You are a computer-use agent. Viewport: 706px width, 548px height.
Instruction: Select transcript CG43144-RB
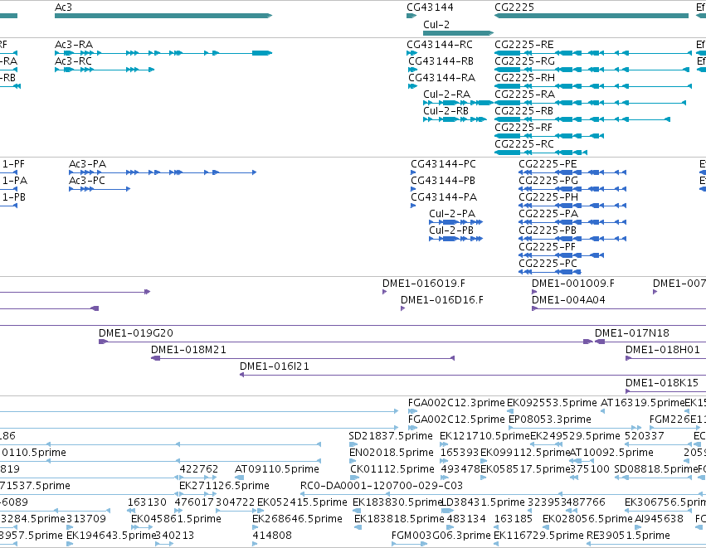click(413, 70)
